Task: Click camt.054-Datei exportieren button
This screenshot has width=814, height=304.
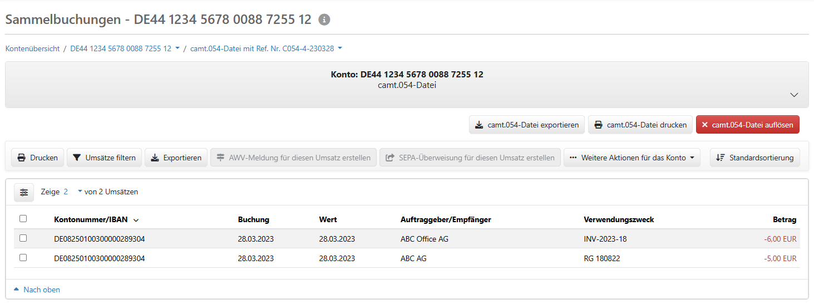Action: pos(527,125)
